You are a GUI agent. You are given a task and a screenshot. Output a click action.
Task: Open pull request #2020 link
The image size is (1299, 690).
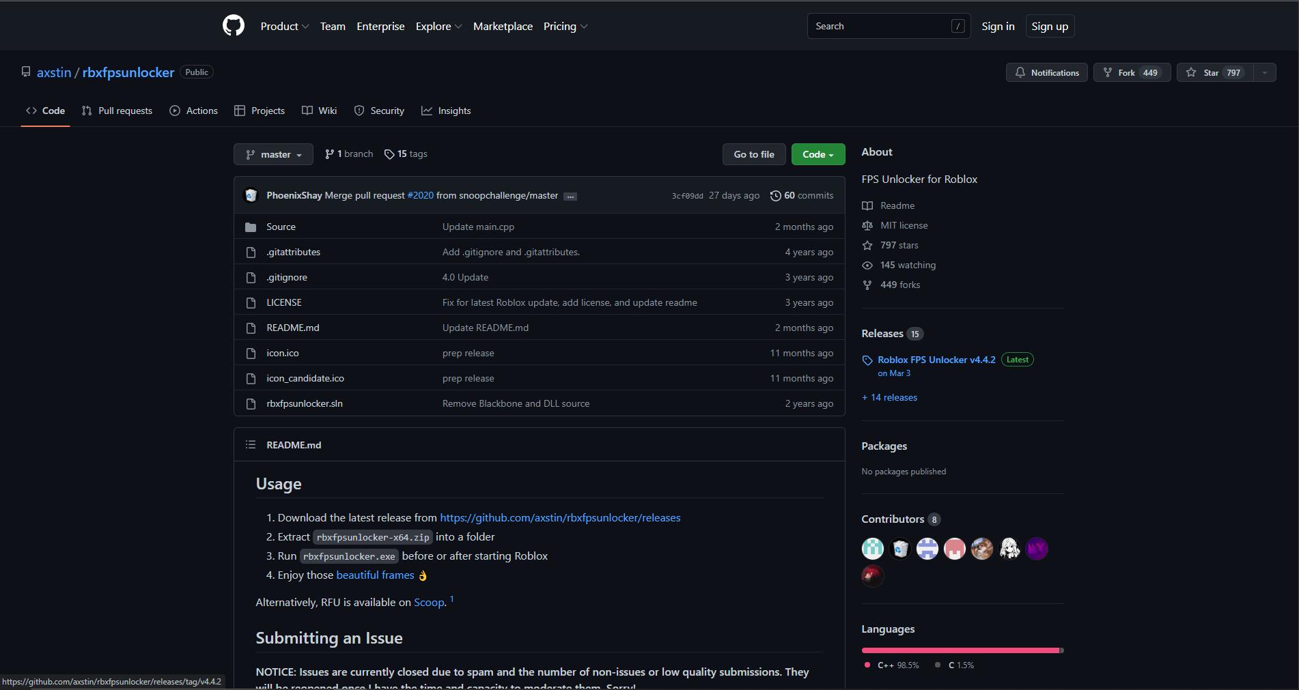[x=420, y=195]
